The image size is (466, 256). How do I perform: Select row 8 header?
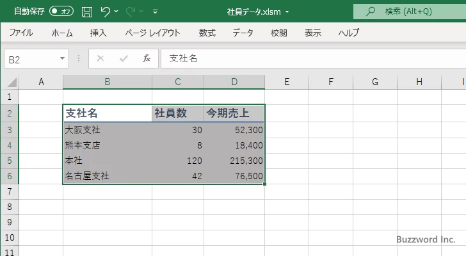pyautogui.click(x=10, y=207)
